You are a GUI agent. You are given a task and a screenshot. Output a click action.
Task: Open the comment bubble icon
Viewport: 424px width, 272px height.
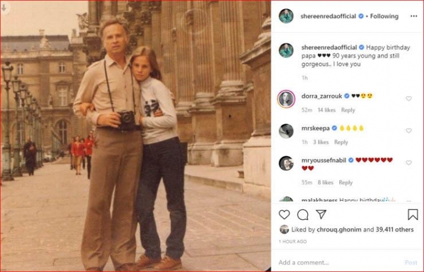point(303,214)
